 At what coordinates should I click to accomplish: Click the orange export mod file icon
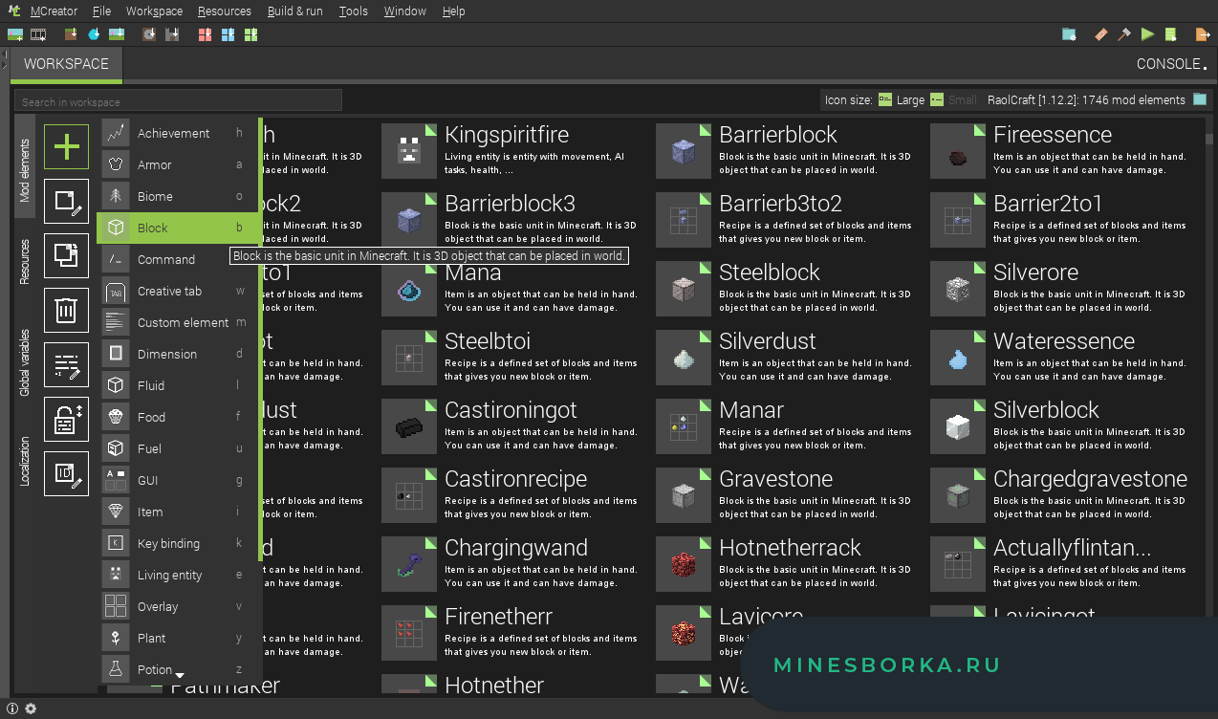point(1202,34)
